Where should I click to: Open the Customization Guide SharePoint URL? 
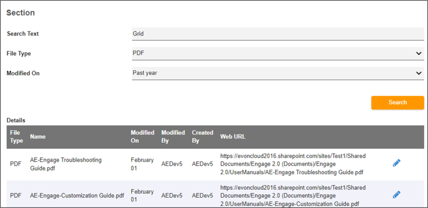click(x=293, y=195)
